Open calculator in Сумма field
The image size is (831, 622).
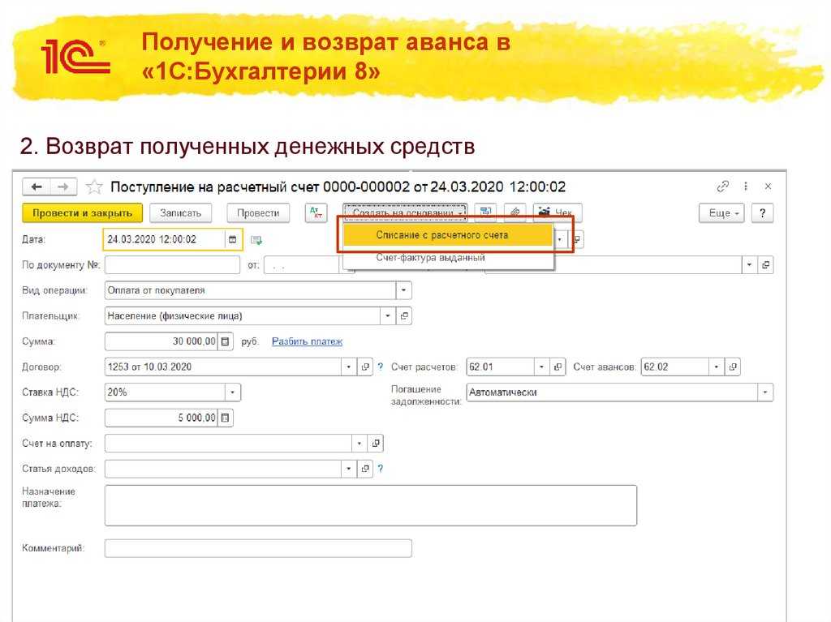pyautogui.click(x=226, y=341)
